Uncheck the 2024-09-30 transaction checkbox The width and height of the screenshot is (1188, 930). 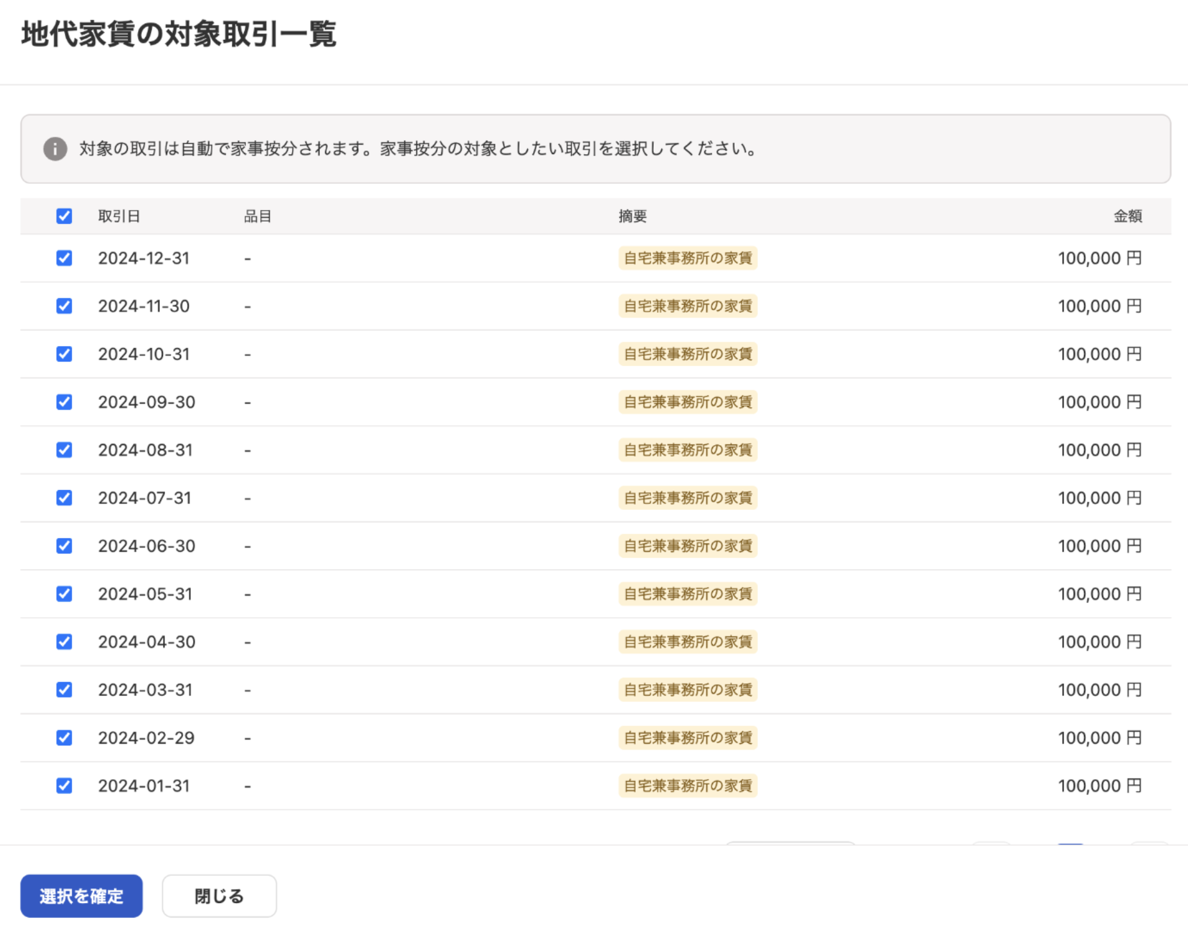click(x=64, y=402)
